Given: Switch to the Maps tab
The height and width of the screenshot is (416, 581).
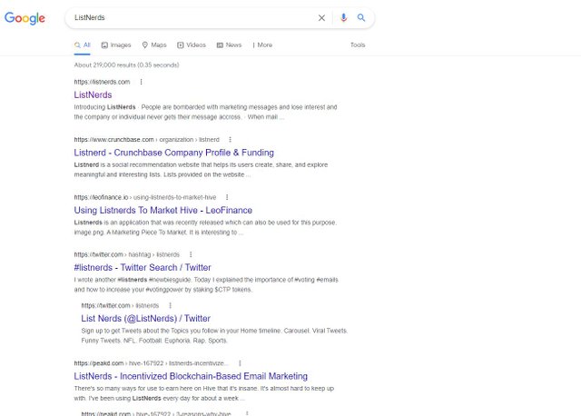Looking at the screenshot, I should click(x=154, y=45).
